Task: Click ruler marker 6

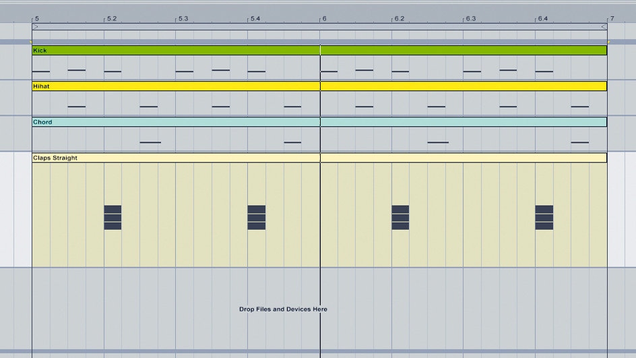Action: tap(325, 19)
